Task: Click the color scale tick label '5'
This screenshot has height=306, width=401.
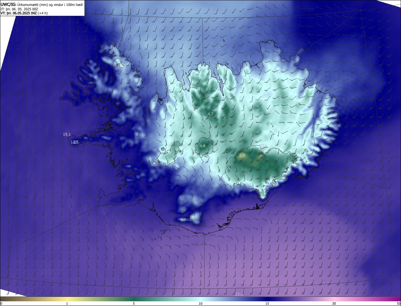Action: [x=134, y=303]
